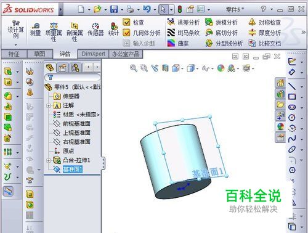Expand more ribbon commands chevron

tap(303, 32)
